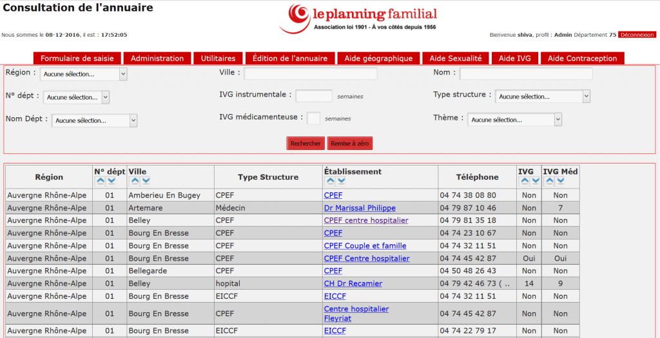
Task: Sort Ville column descending with down arrow
Action: point(146,182)
